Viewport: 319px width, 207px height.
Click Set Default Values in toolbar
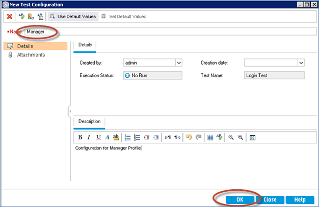(124, 16)
